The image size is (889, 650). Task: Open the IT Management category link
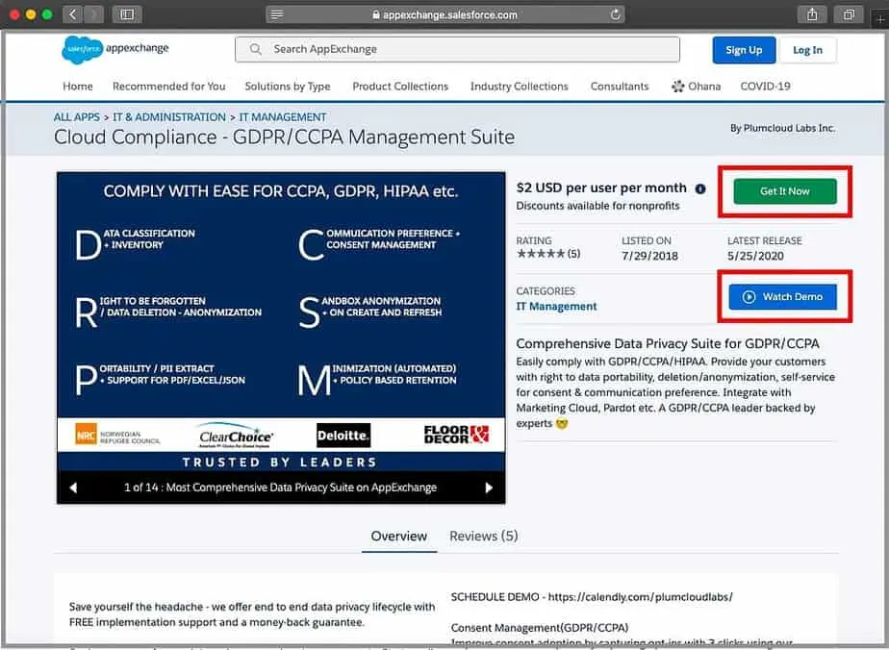556,307
